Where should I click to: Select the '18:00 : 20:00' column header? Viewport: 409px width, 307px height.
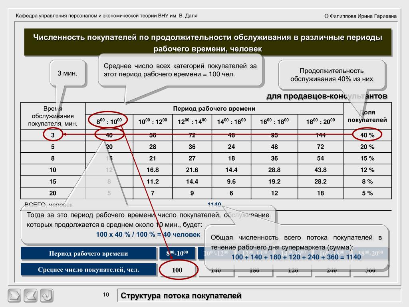tap(320, 122)
